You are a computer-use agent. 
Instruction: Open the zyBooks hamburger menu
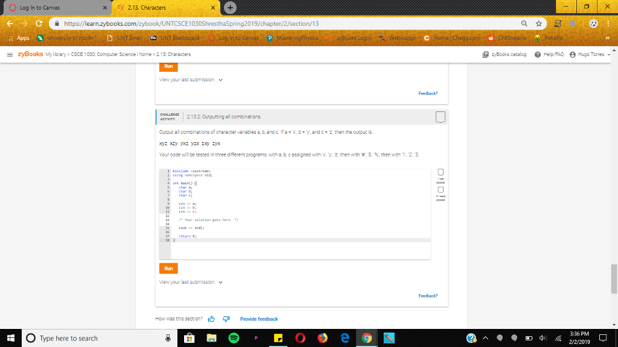pos(10,55)
